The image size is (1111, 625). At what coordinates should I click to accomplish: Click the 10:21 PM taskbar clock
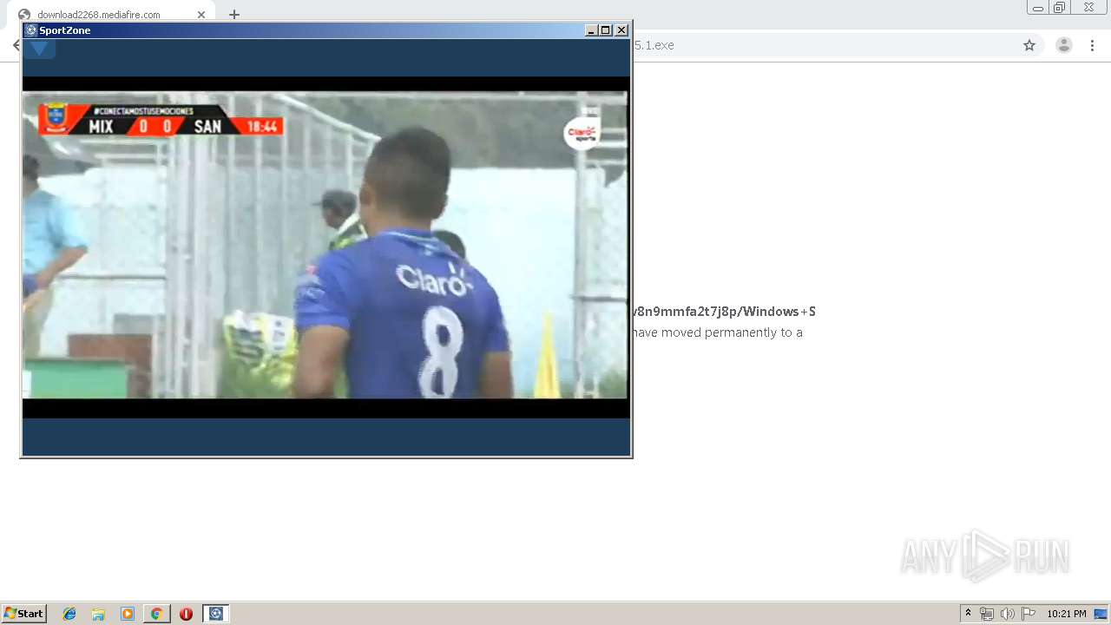coord(1067,614)
